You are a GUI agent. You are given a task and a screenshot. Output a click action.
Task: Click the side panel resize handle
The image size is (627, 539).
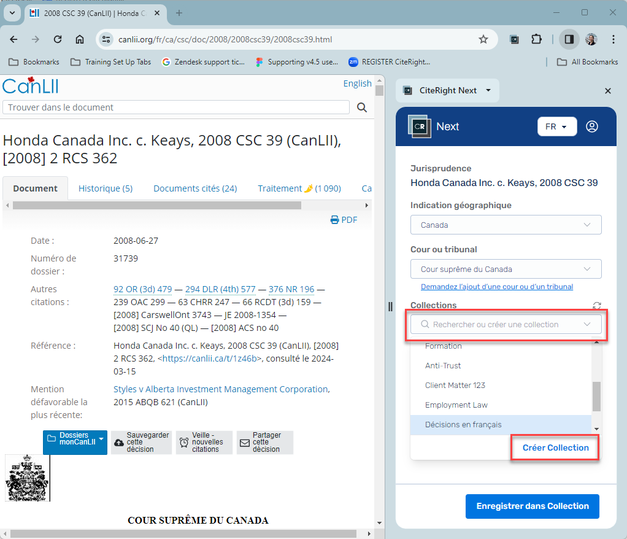pos(390,306)
